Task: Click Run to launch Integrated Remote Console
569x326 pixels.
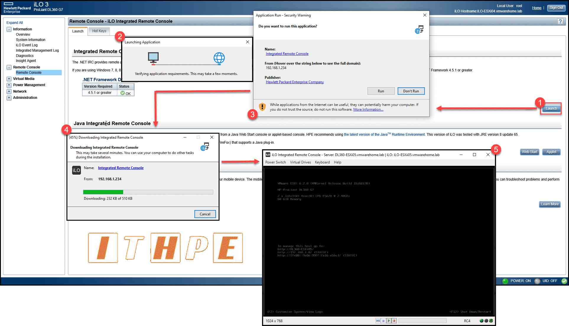Action: click(x=381, y=91)
